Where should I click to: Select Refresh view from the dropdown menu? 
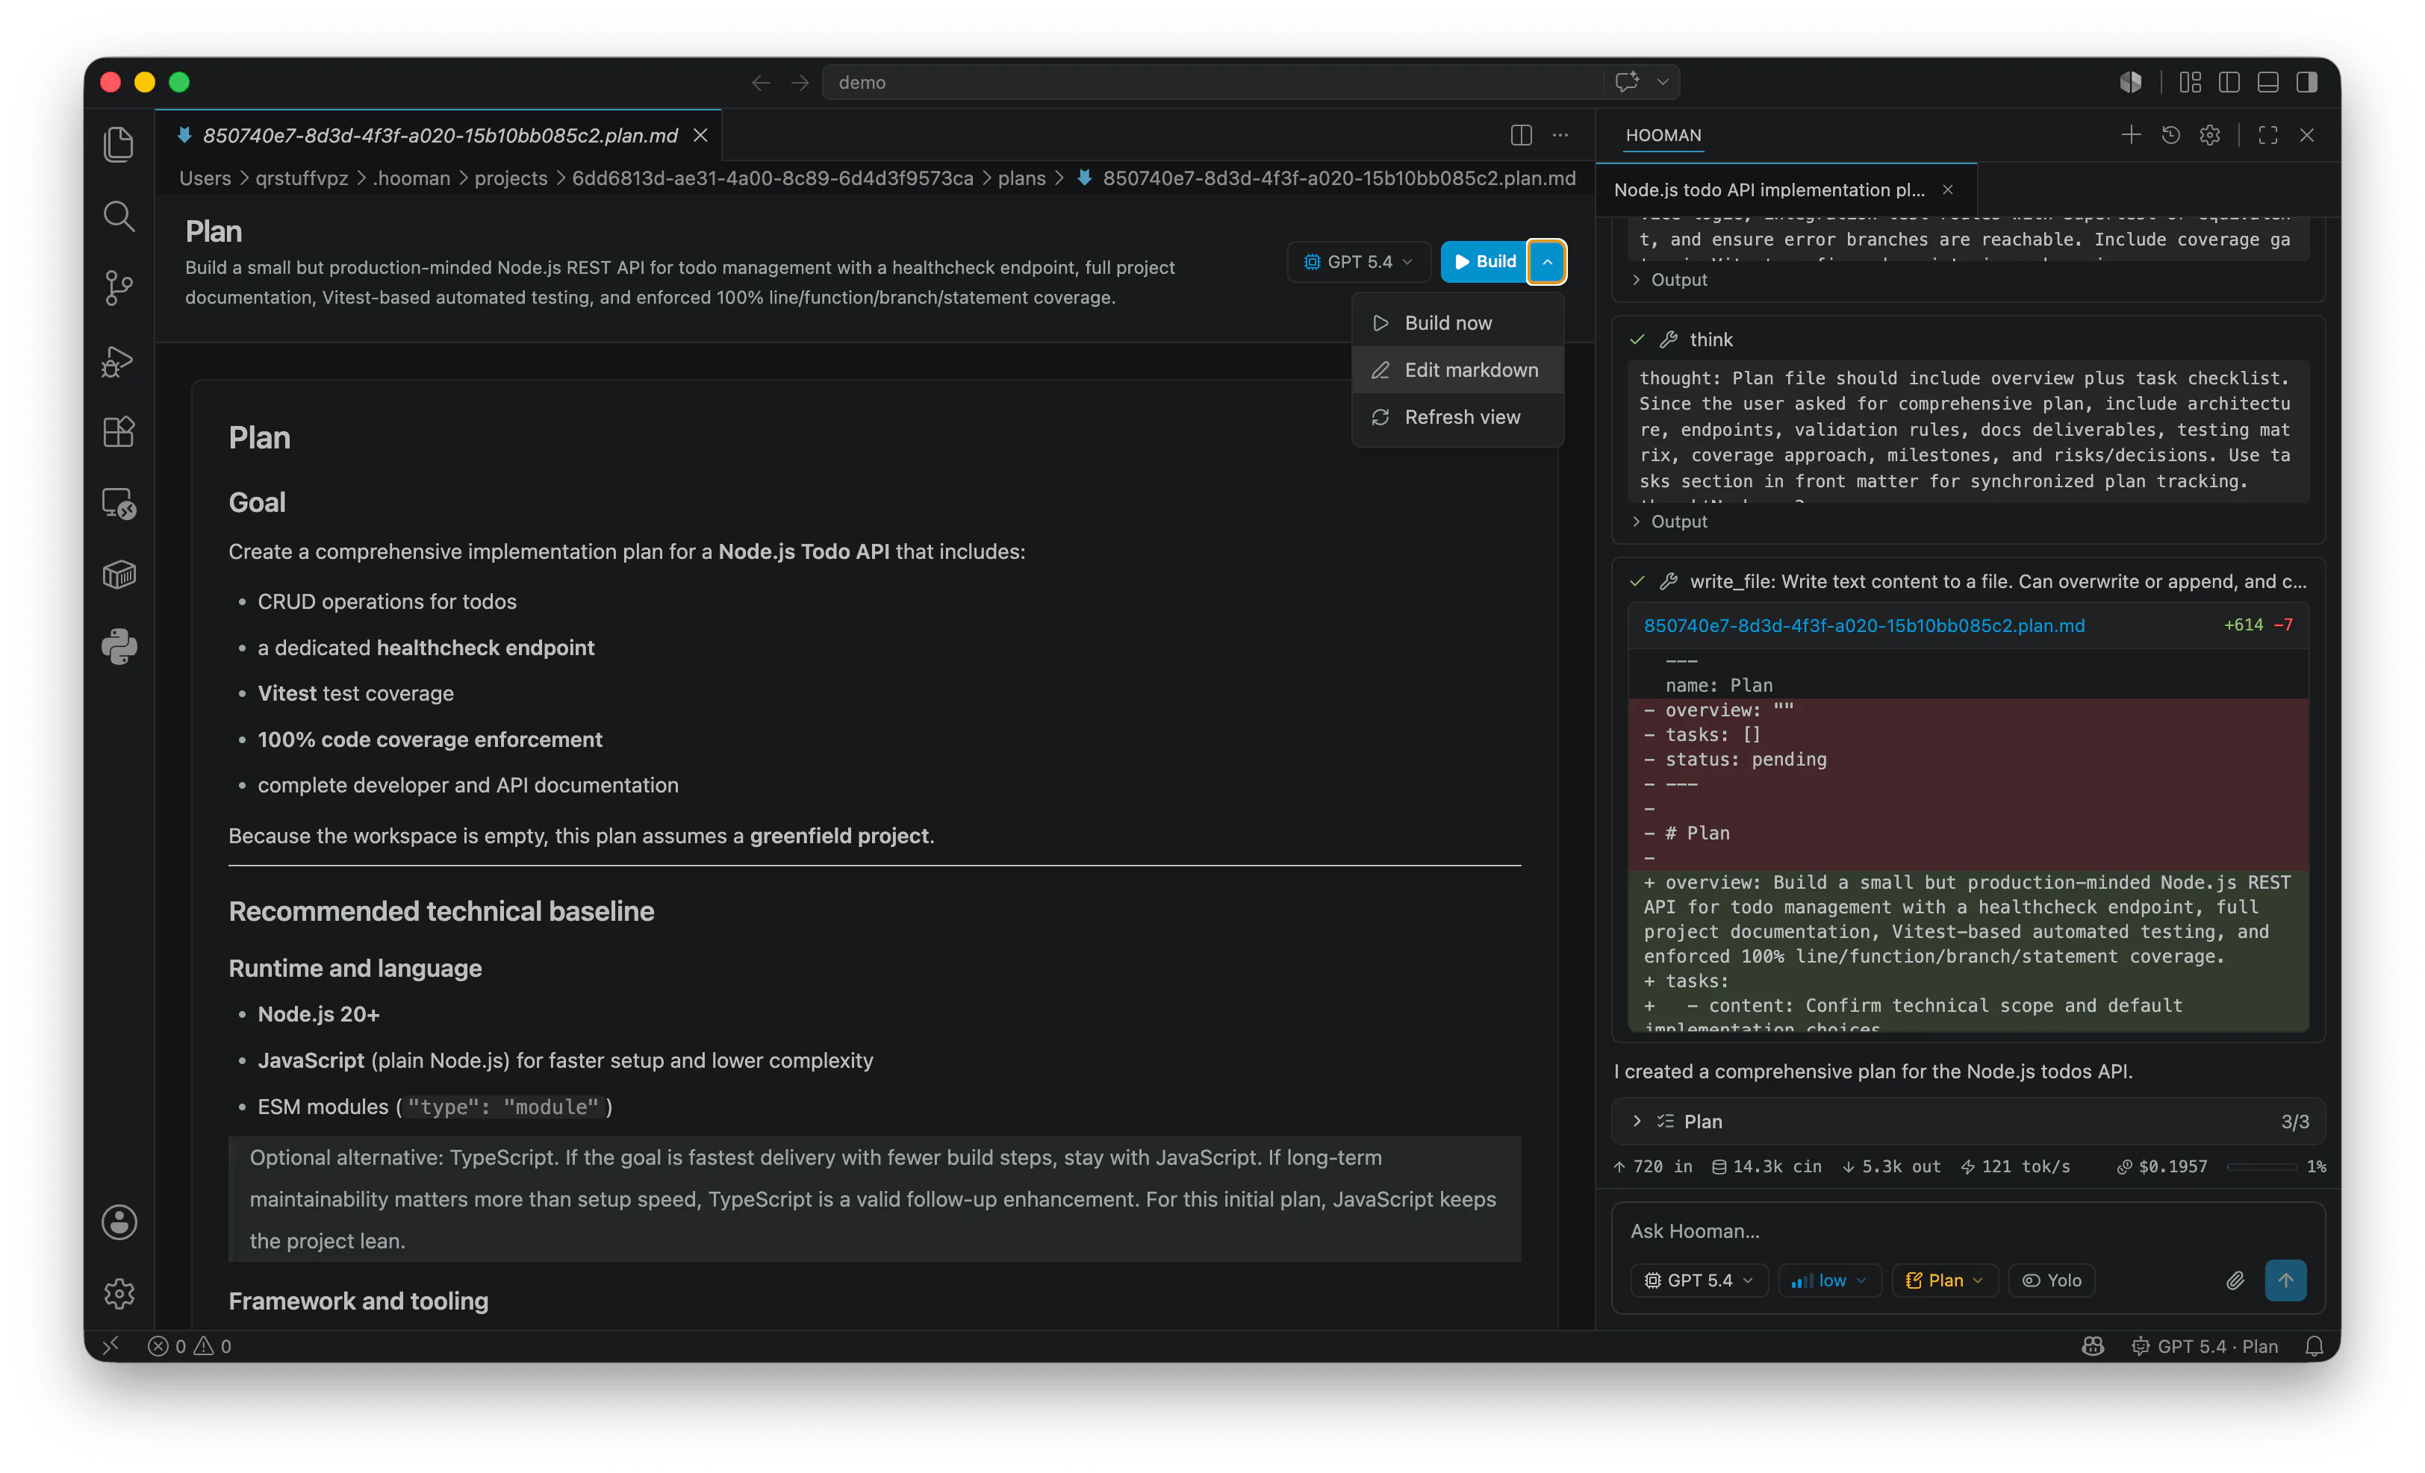[x=1457, y=417]
